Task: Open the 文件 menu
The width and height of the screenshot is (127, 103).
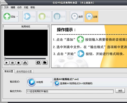Action: click(6, 8)
